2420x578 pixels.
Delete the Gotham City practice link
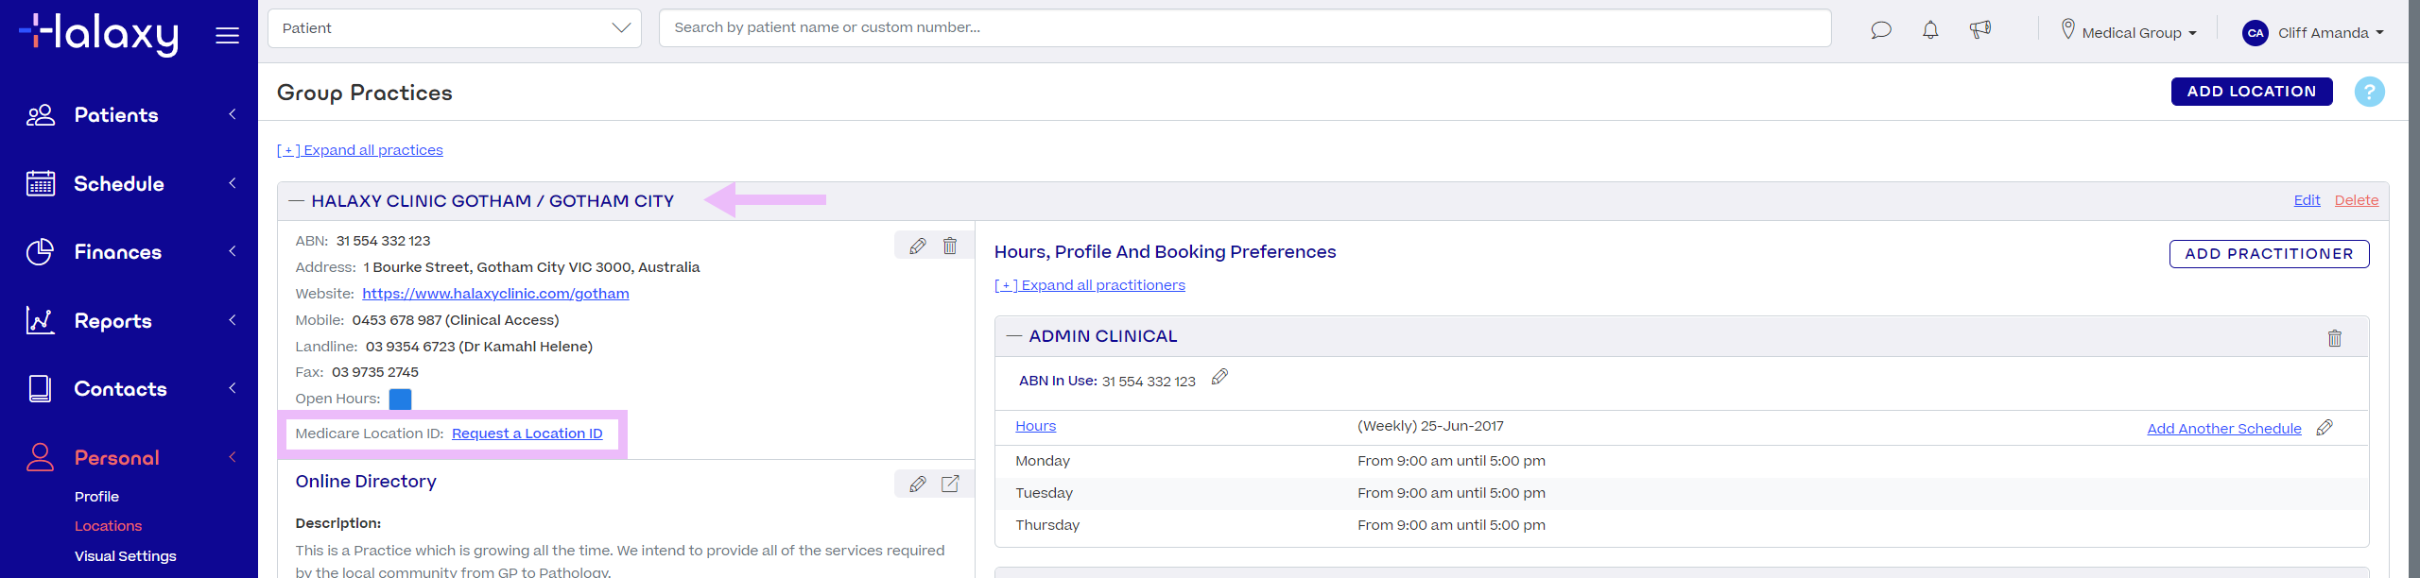(x=2357, y=200)
